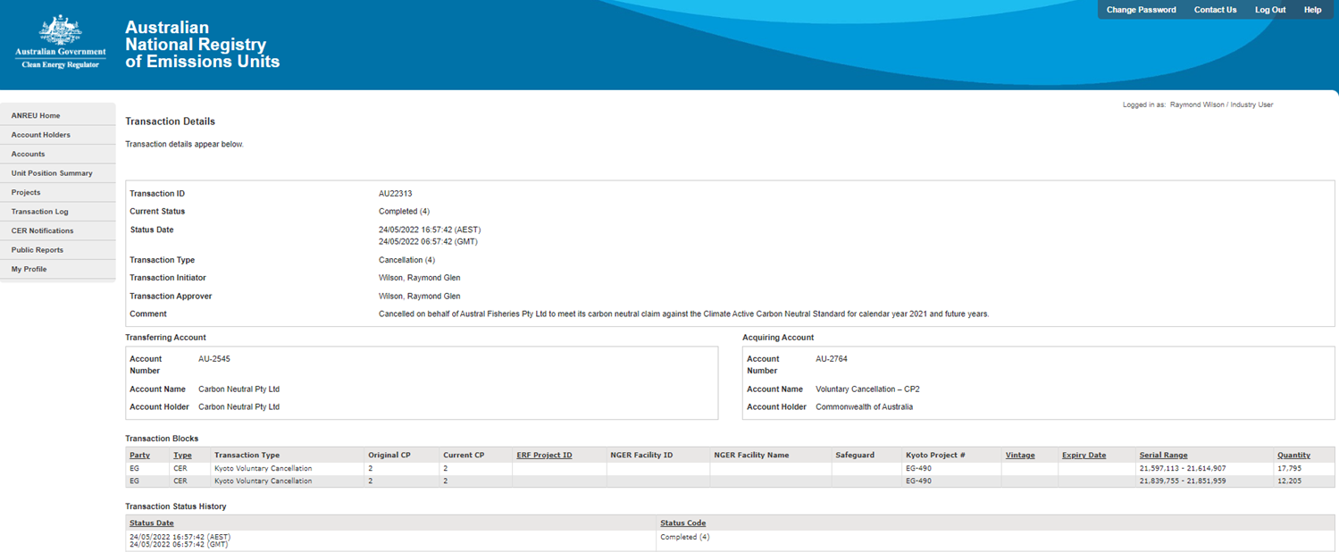The width and height of the screenshot is (1339, 552).
Task: View CER Notifications from the sidebar
Action: (x=42, y=231)
